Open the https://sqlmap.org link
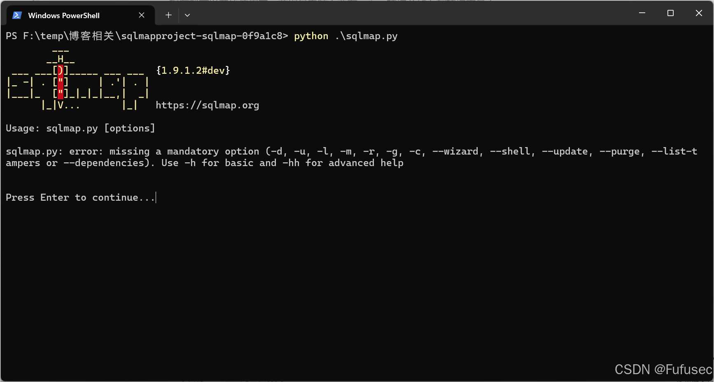This screenshot has width=714, height=382. pos(208,105)
